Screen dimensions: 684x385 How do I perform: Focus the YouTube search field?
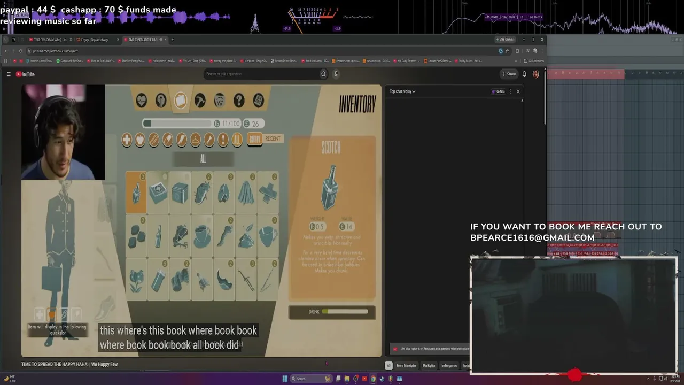[x=262, y=74]
